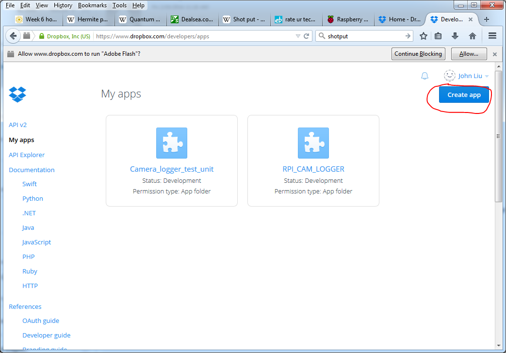Switch to the Week 6 ho... tab
Image resolution: width=506 pixels, height=353 pixels.
36,19
